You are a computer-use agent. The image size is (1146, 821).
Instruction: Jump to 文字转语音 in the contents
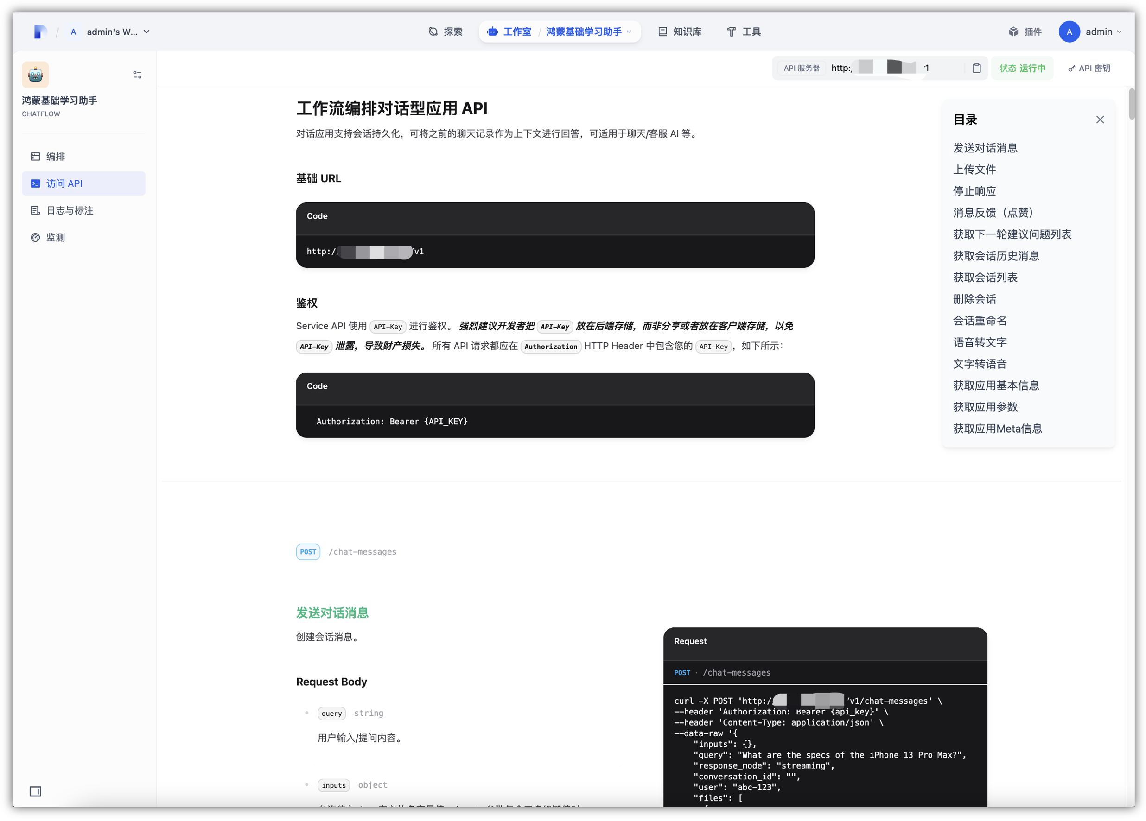click(980, 364)
